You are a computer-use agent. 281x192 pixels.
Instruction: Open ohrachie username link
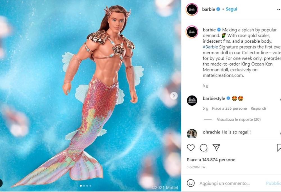click(x=211, y=132)
